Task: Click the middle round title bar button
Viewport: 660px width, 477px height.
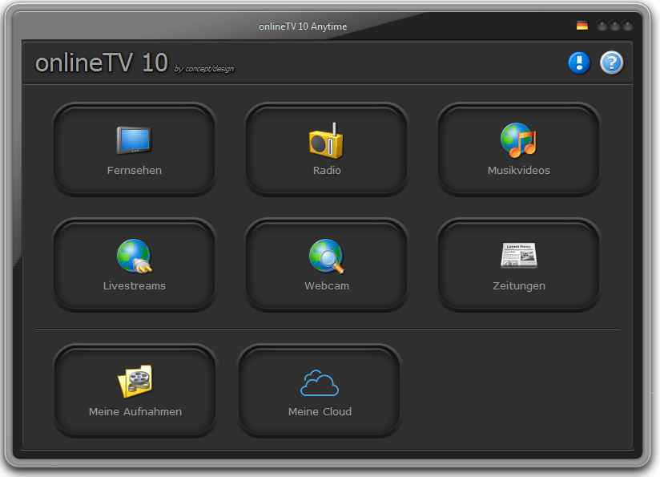Action: (615, 26)
